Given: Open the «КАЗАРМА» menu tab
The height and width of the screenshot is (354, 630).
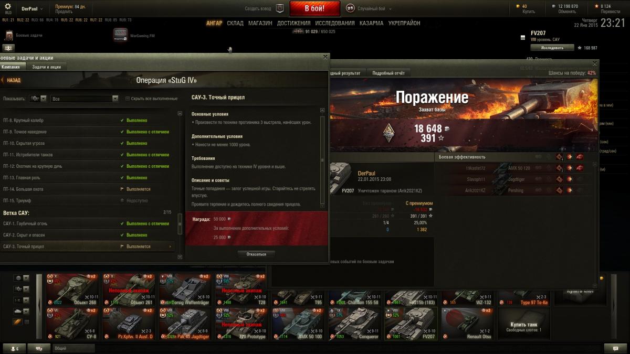Looking at the screenshot, I should (372, 23).
